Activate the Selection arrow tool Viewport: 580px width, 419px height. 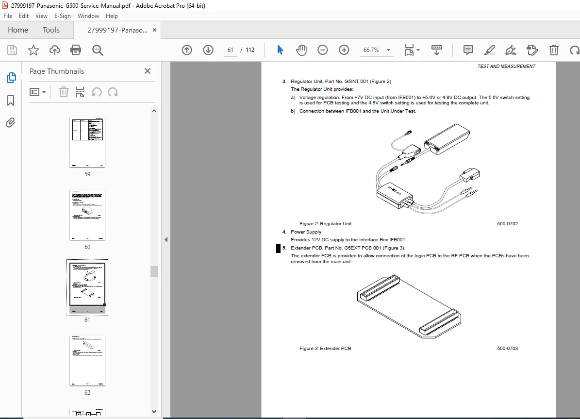point(280,50)
